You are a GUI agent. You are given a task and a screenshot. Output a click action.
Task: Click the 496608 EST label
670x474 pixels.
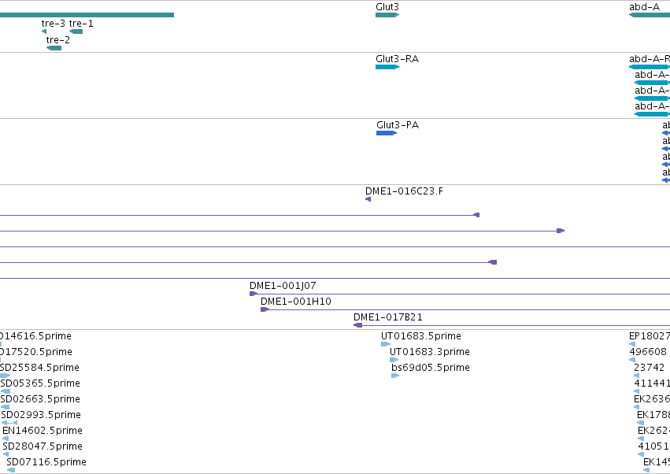[648, 352]
